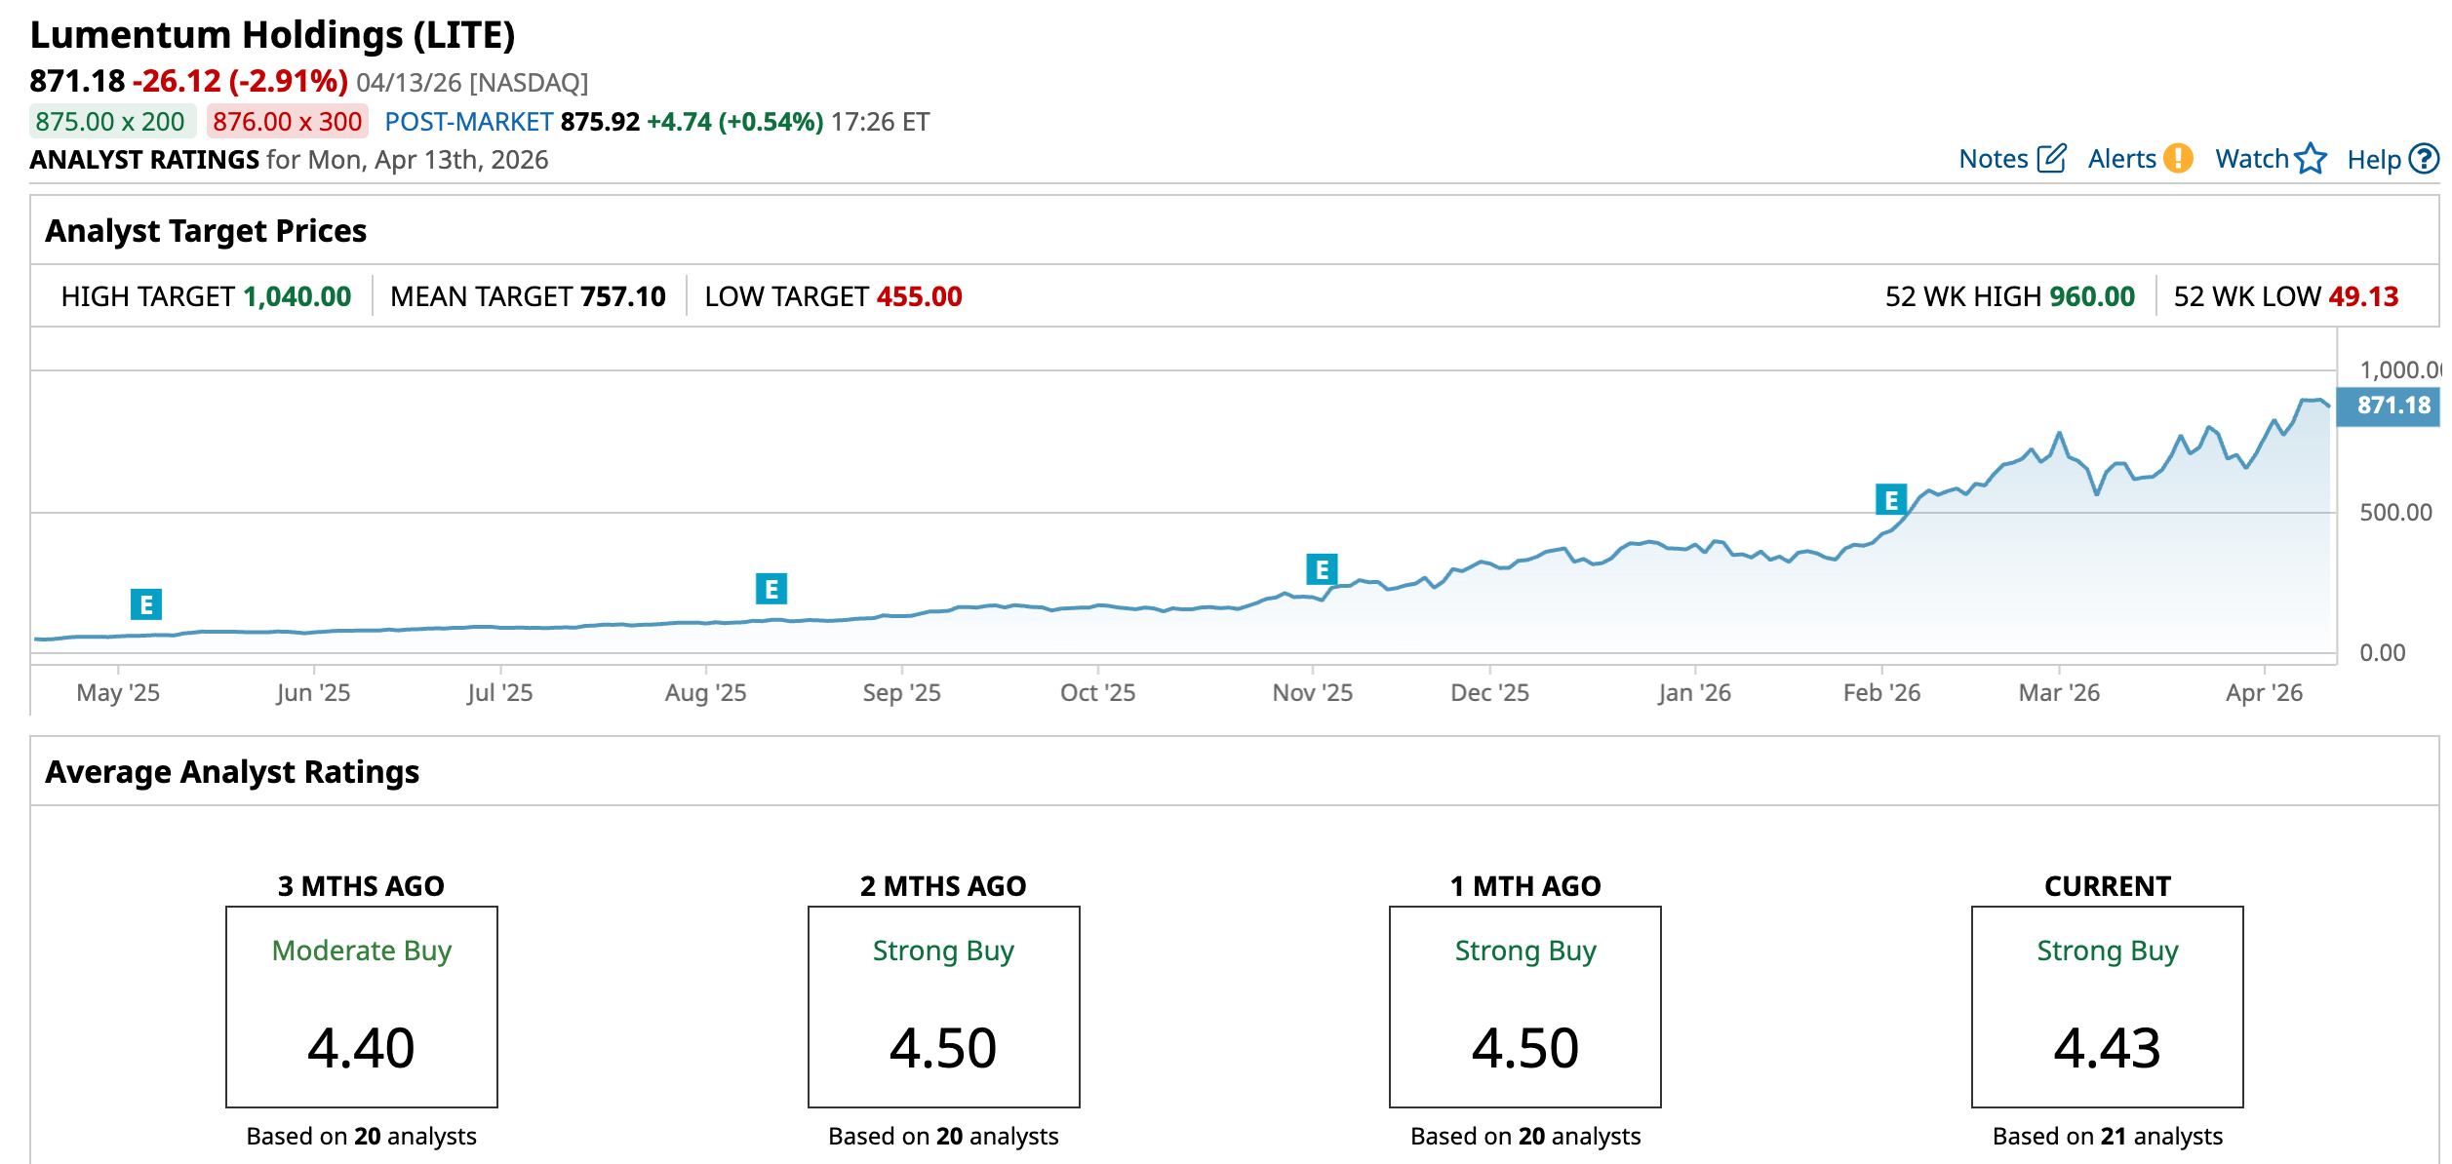Click the HIGH TARGET 1,040.00 value
2452x1164 pixels.
[x=297, y=296]
